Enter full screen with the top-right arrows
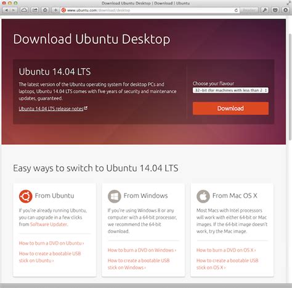 click(x=289, y=2)
